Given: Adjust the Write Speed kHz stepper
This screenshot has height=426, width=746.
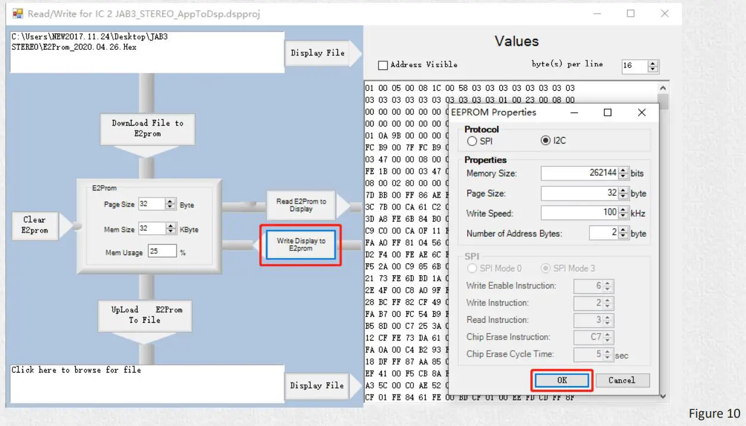Looking at the screenshot, I should click(x=623, y=213).
